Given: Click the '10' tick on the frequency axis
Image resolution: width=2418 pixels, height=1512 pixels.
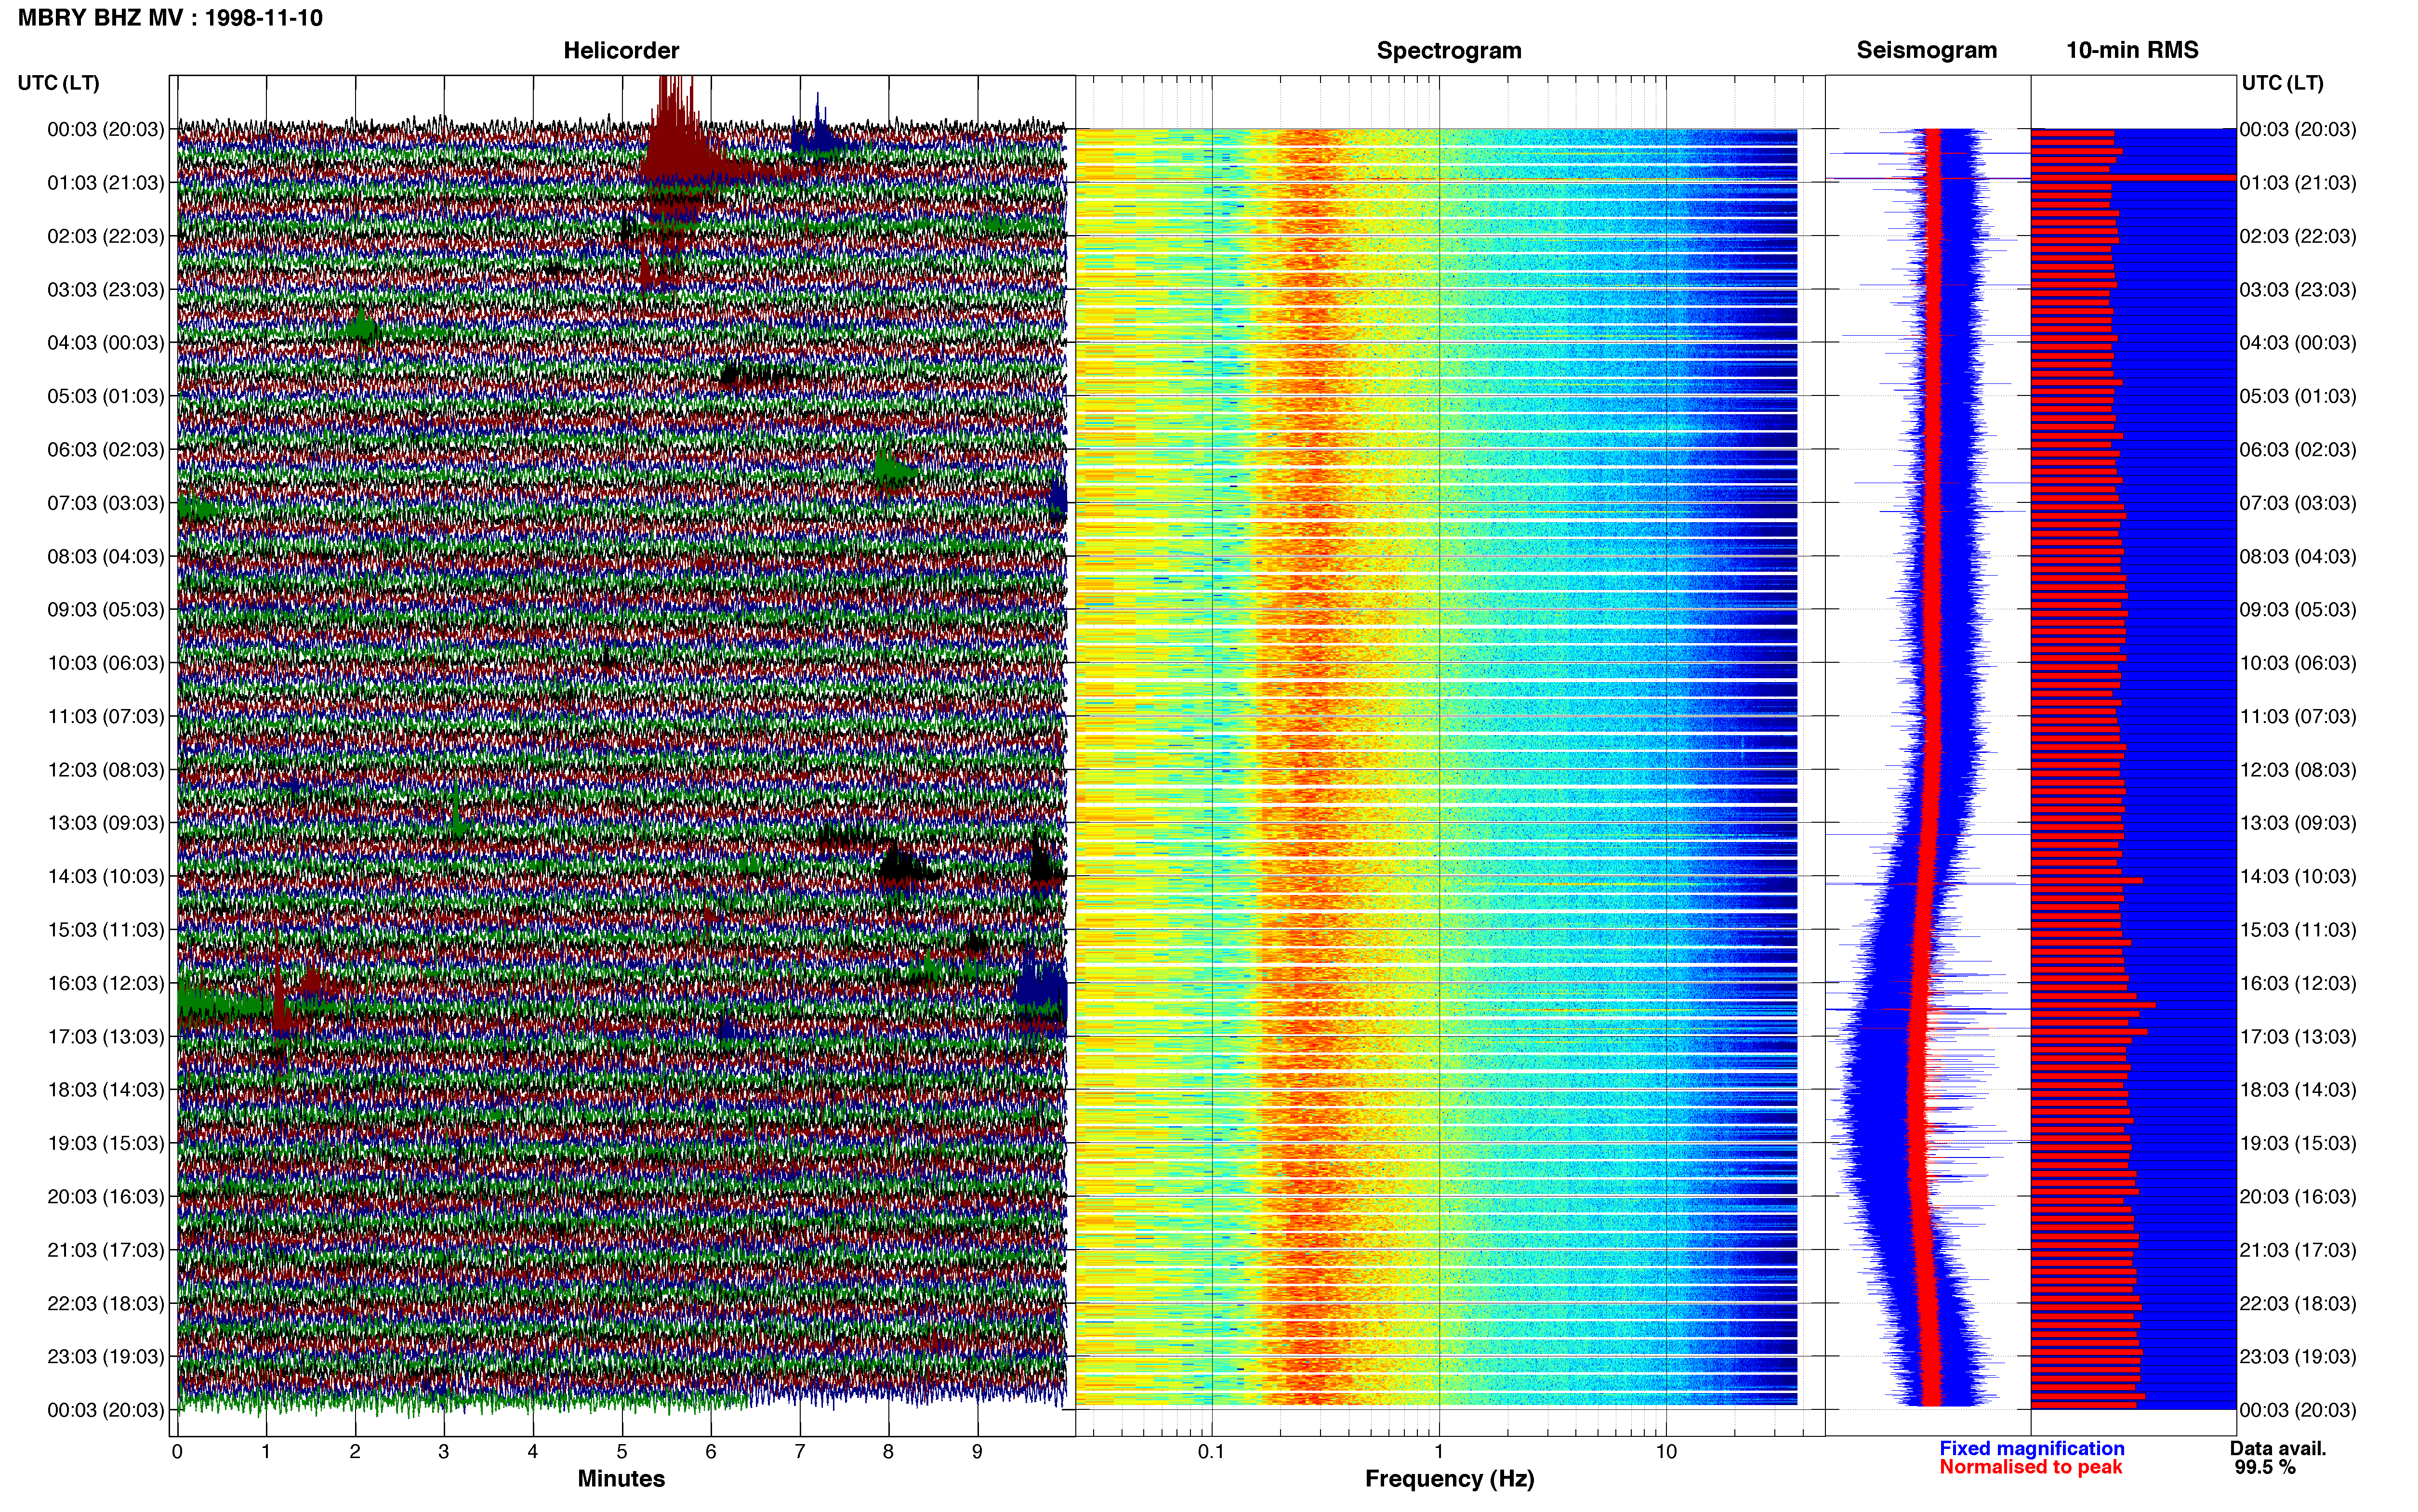Looking at the screenshot, I should coord(1666,1452).
